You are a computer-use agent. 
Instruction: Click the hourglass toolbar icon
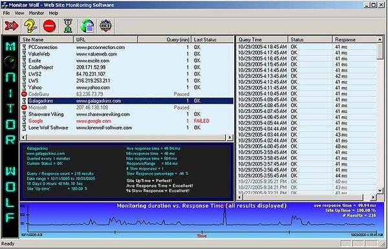68,26
